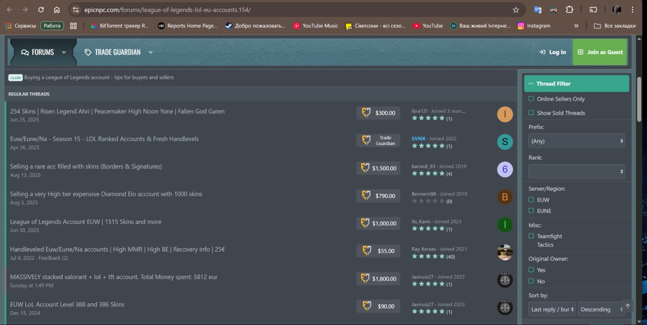
Task: Open the Instagram bookmark
Action: click(x=534, y=26)
